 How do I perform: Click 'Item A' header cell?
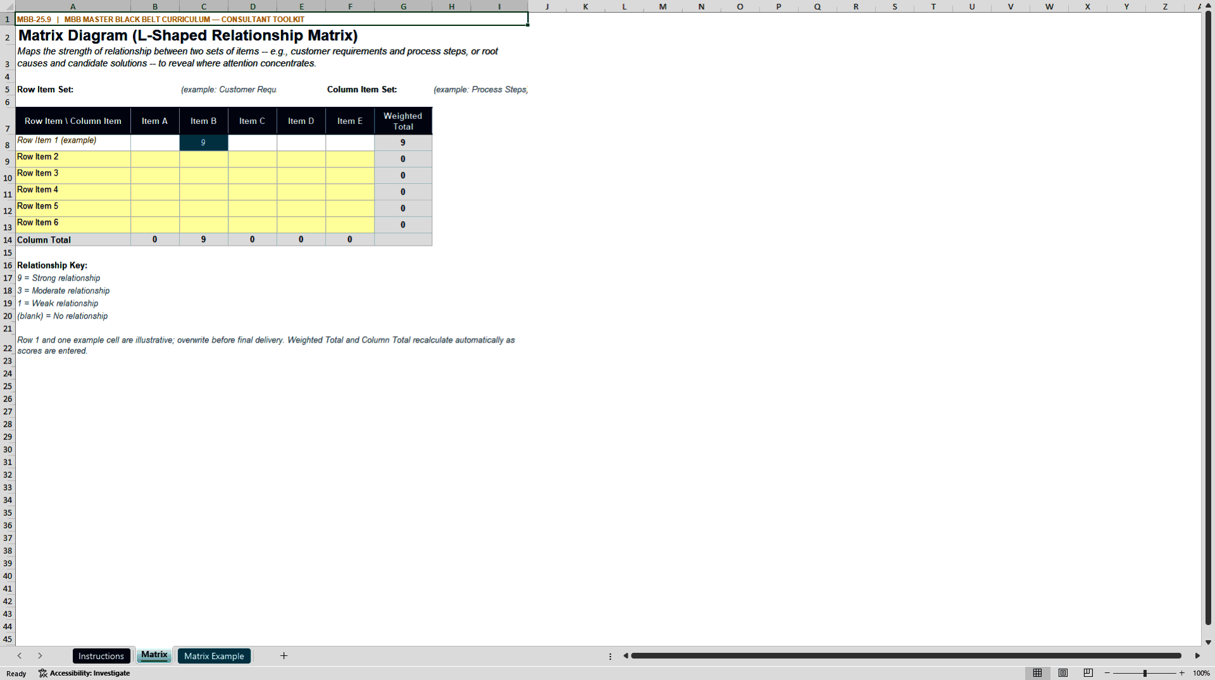point(155,121)
